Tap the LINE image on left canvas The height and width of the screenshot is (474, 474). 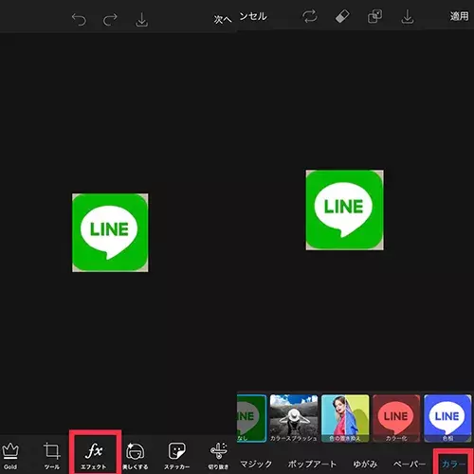[110, 232]
